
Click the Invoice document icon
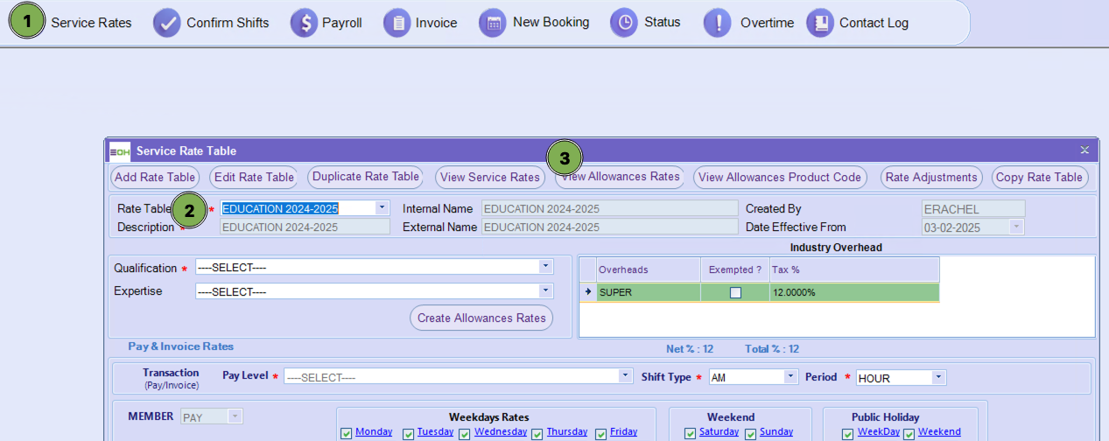(397, 24)
